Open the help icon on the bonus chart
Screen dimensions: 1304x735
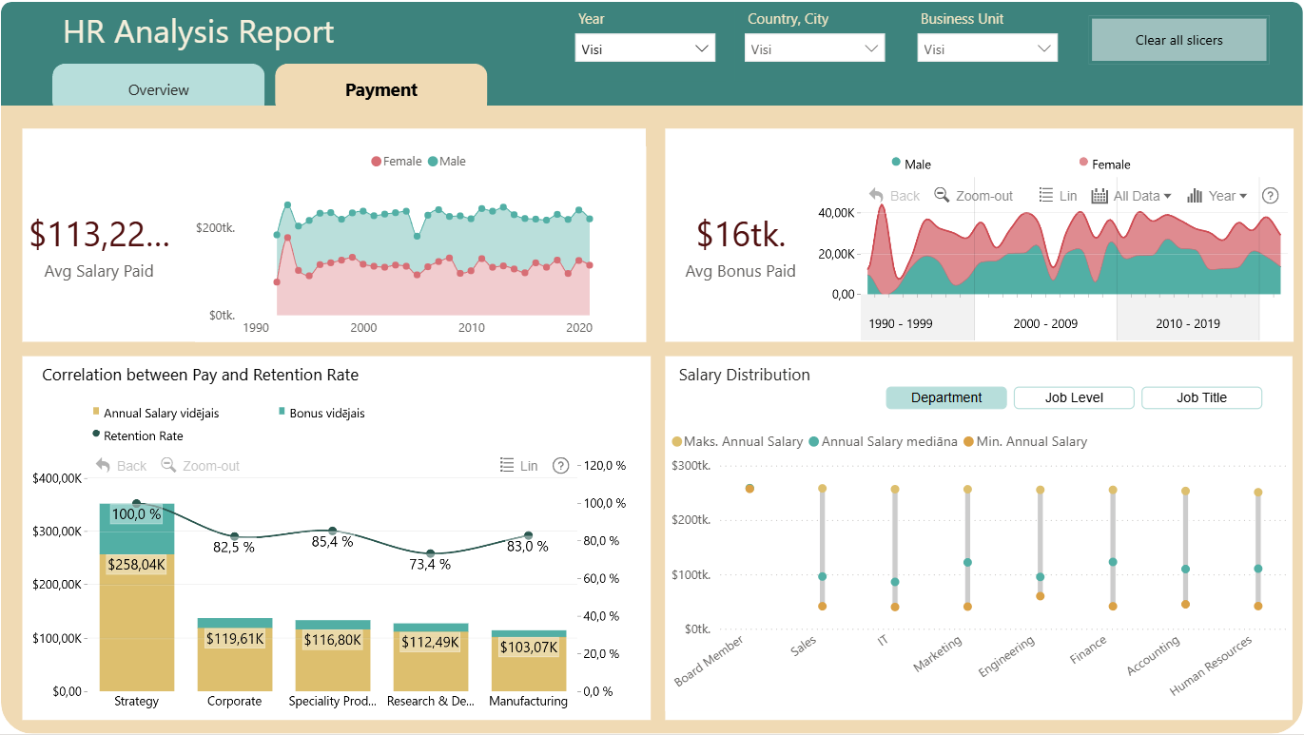pos(1270,196)
